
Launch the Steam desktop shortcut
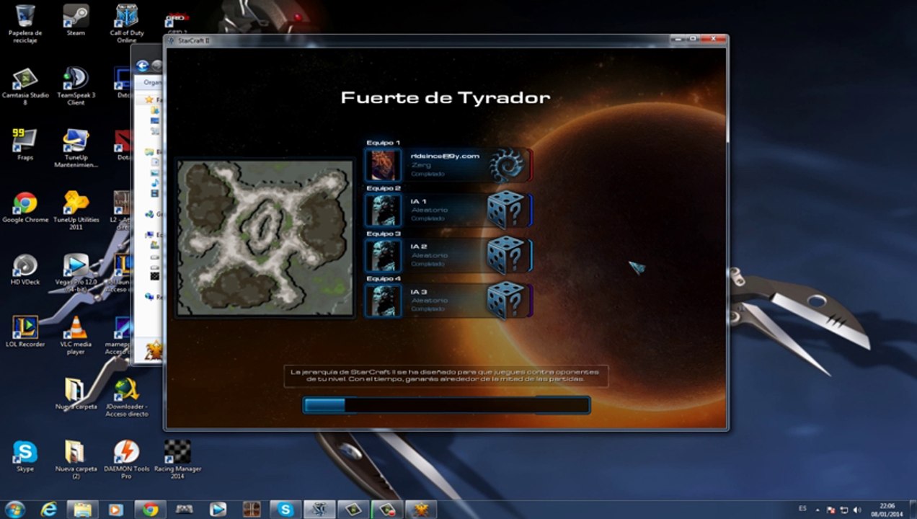pos(76,20)
